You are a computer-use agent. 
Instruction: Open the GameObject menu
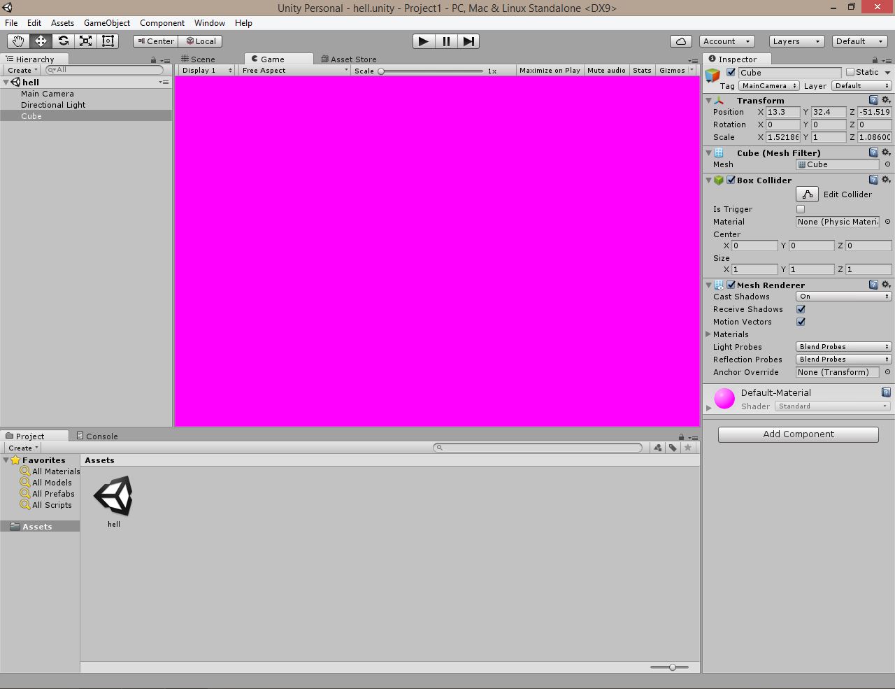pyautogui.click(x=106, y=23)
